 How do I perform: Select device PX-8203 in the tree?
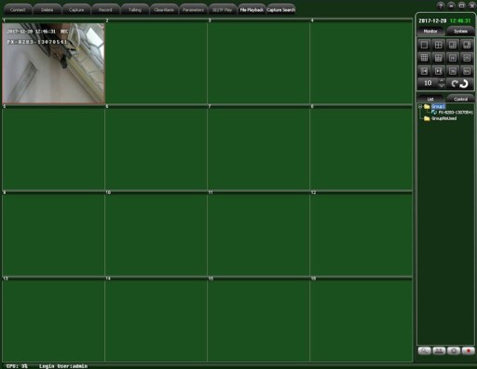[x=456, y=112]
